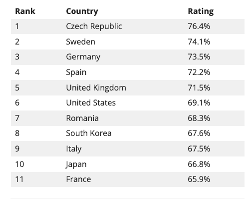Select the 69.1% rating cell
Viewport: 252px width, 199px height.
pyautogui.click(x=199, y=103)
